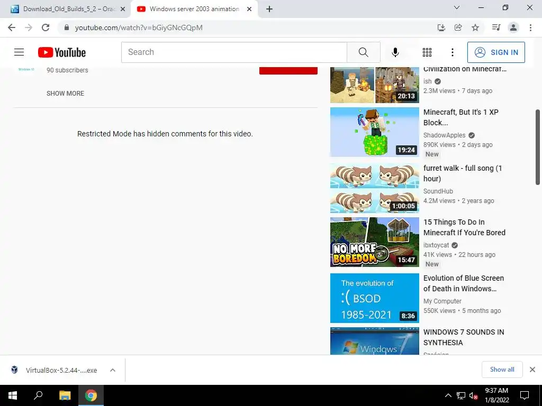Select the Windows server 2003 animation tab
This screenshot has width=542, height=406.
point(194,9)
